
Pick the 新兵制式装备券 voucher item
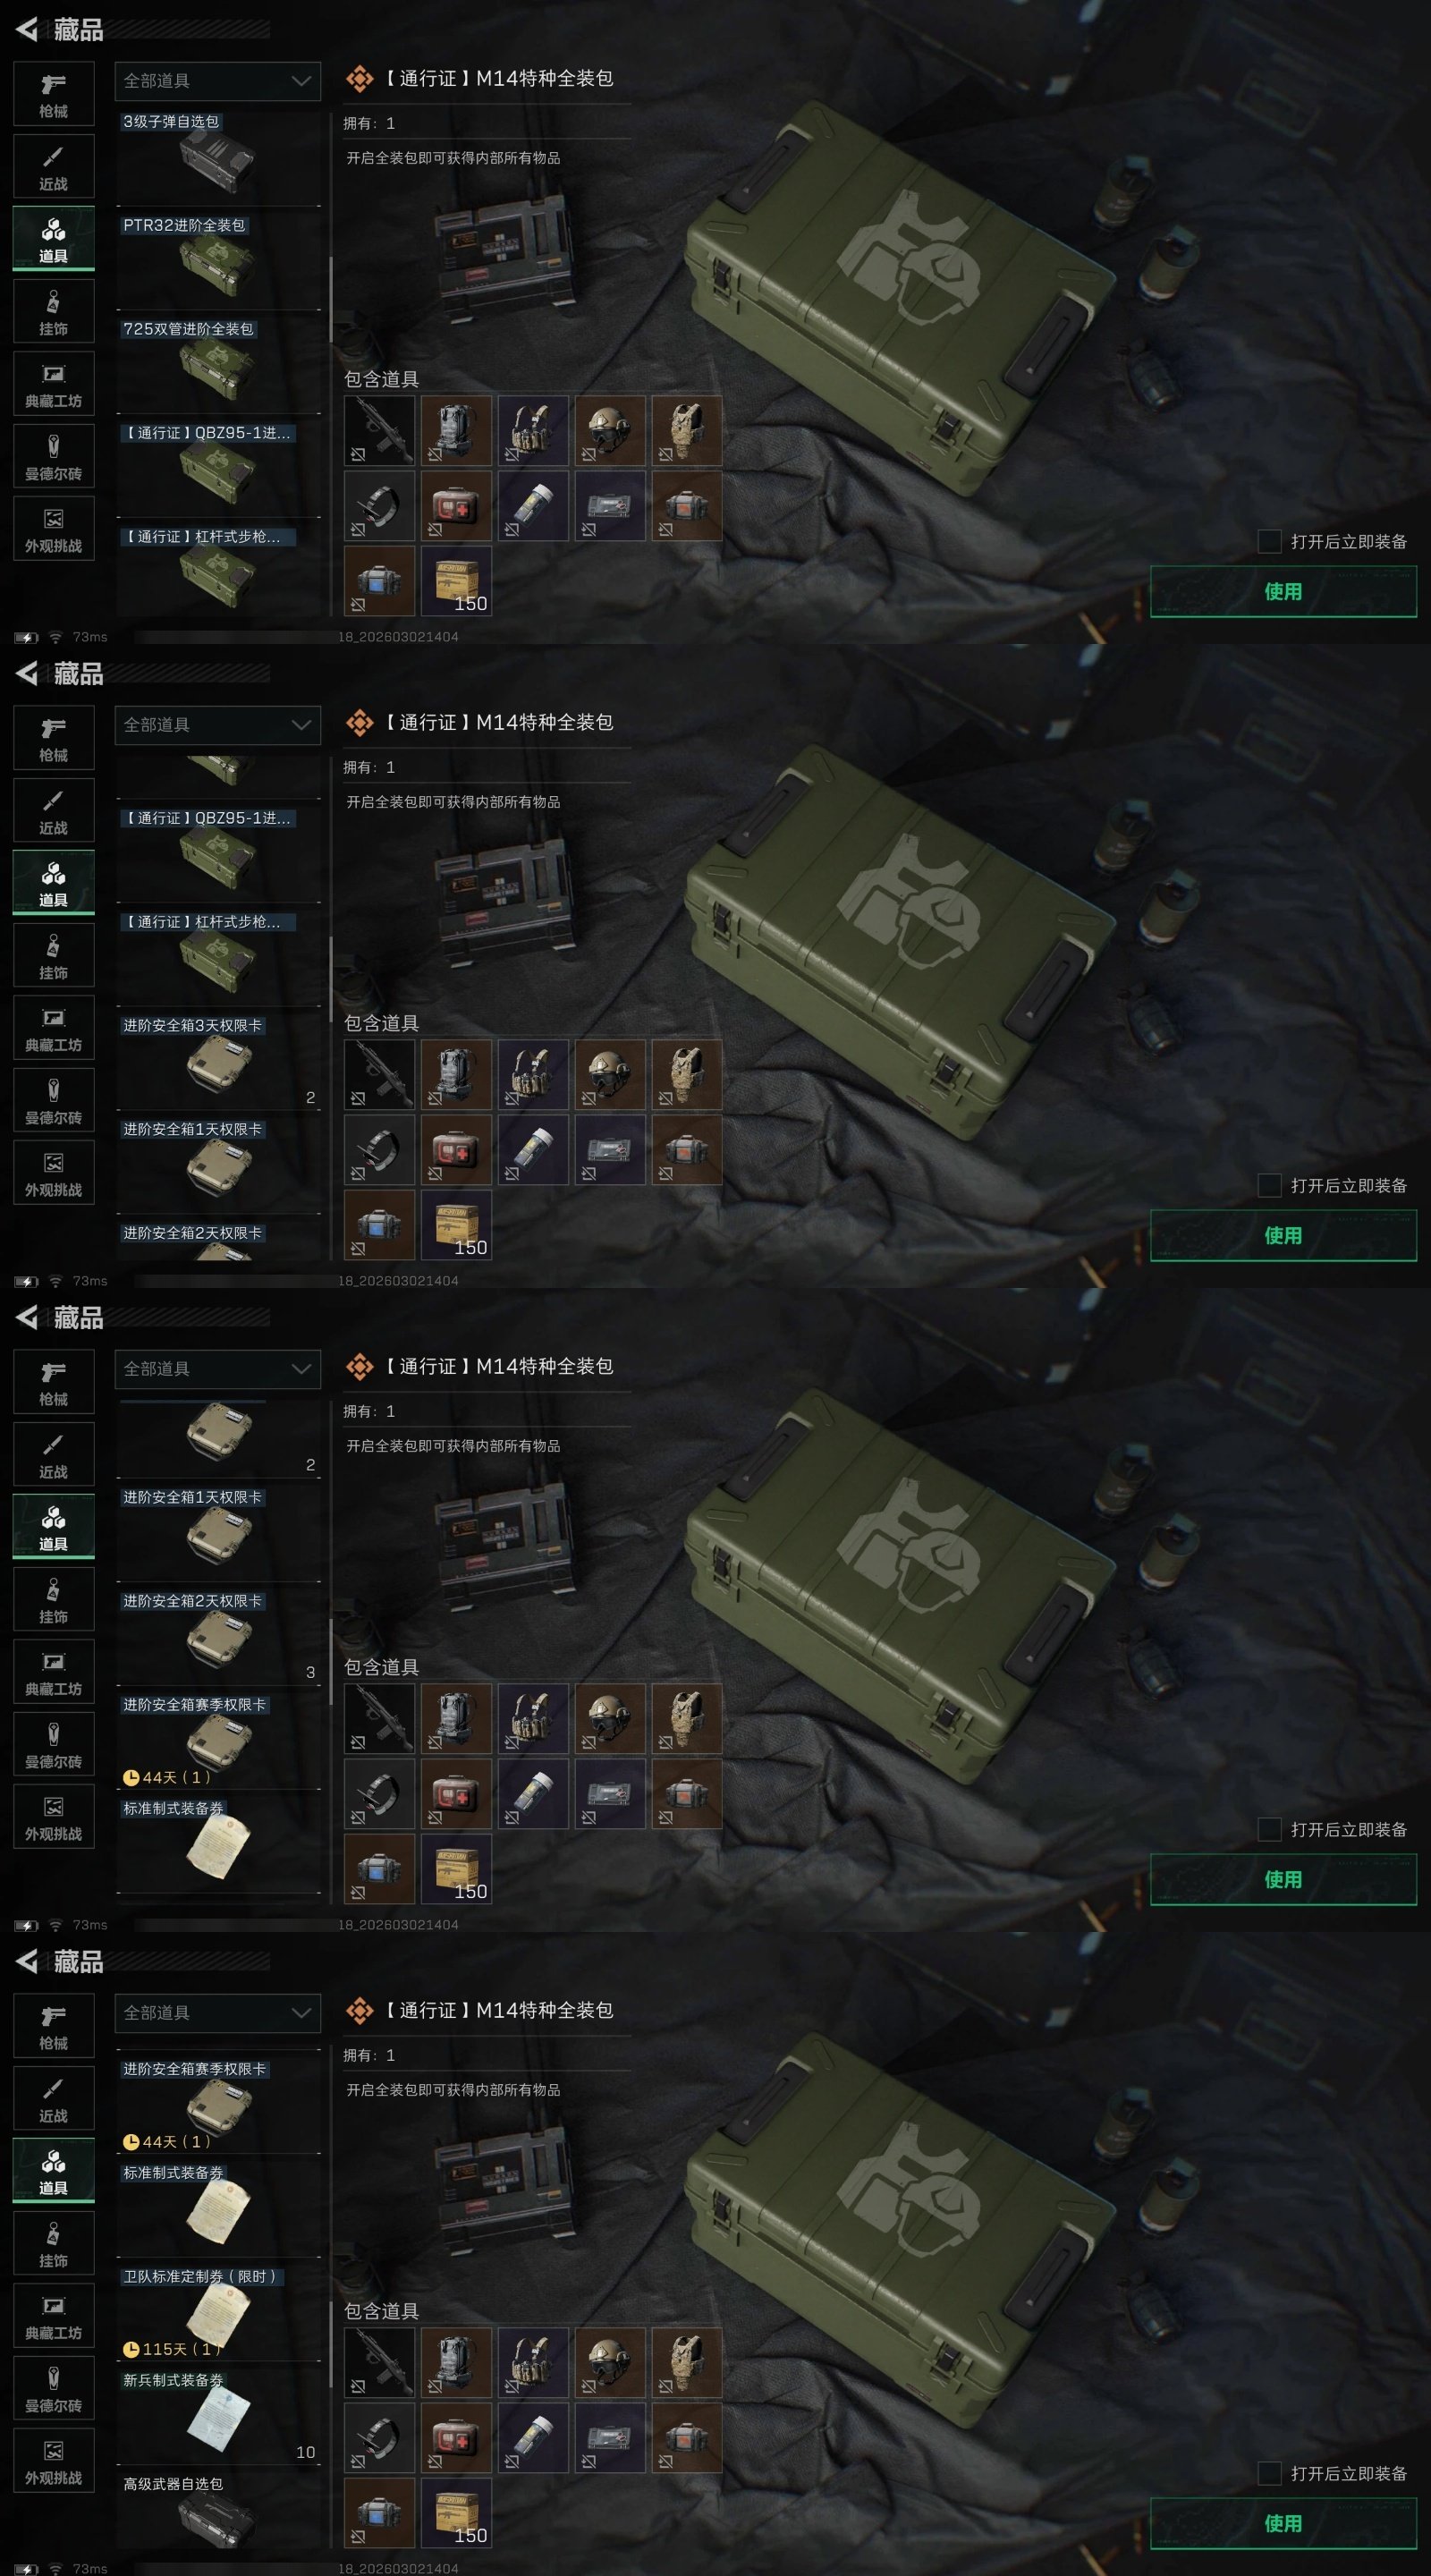point(218,2414)
